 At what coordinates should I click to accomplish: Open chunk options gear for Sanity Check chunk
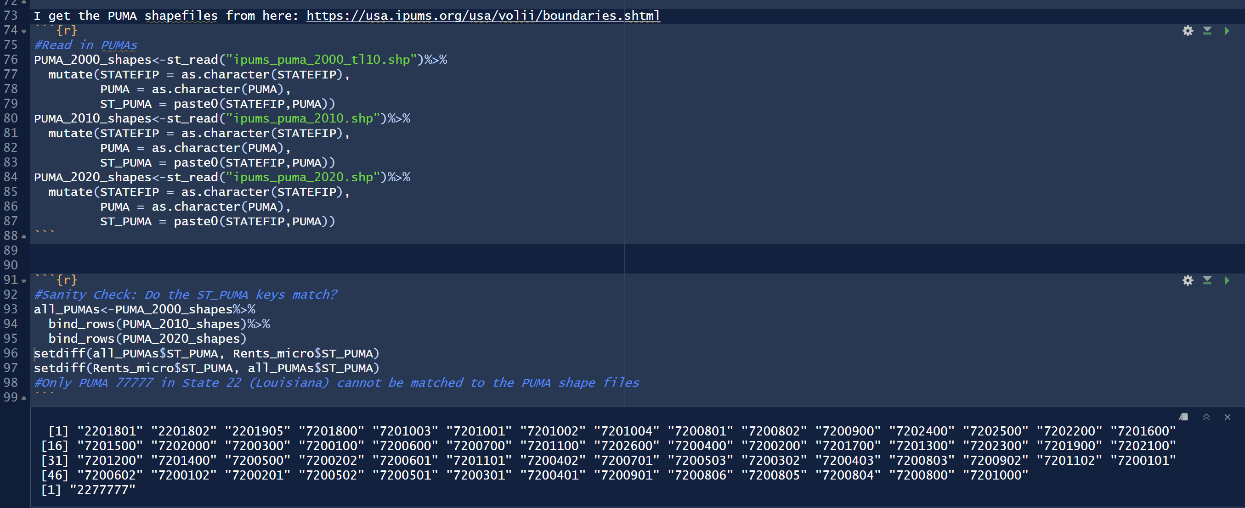[1188, 280]
